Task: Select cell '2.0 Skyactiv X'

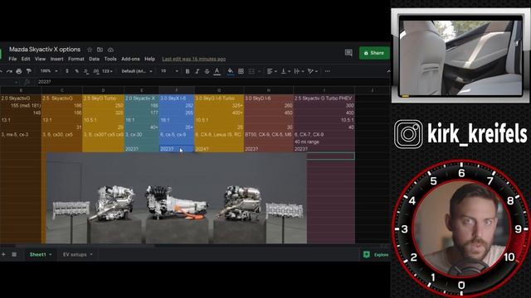Action: (x=142, y=99)
